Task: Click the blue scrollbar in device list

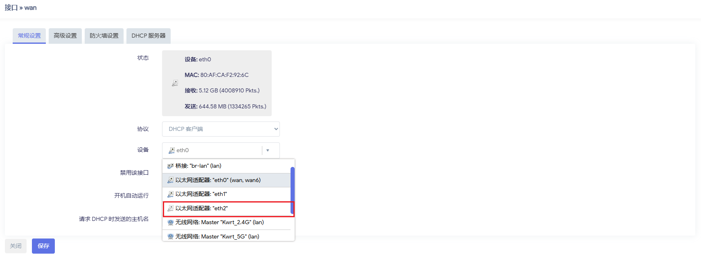Action: (x=292, y=190)
